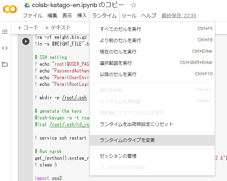
Task: Open the ツール menu
Action: [x=129, y=16]
